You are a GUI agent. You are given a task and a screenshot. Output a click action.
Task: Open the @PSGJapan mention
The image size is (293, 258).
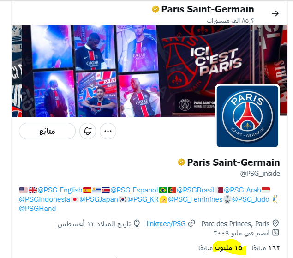[99, 199]
